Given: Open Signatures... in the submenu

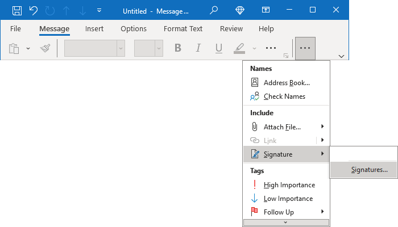Looking at the screenshot, I should pos(364,170).
